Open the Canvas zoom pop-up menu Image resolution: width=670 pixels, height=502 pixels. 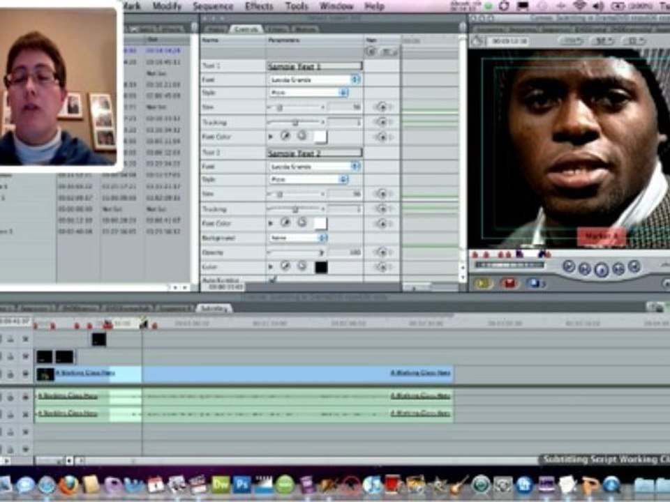[x=571, y=41]
